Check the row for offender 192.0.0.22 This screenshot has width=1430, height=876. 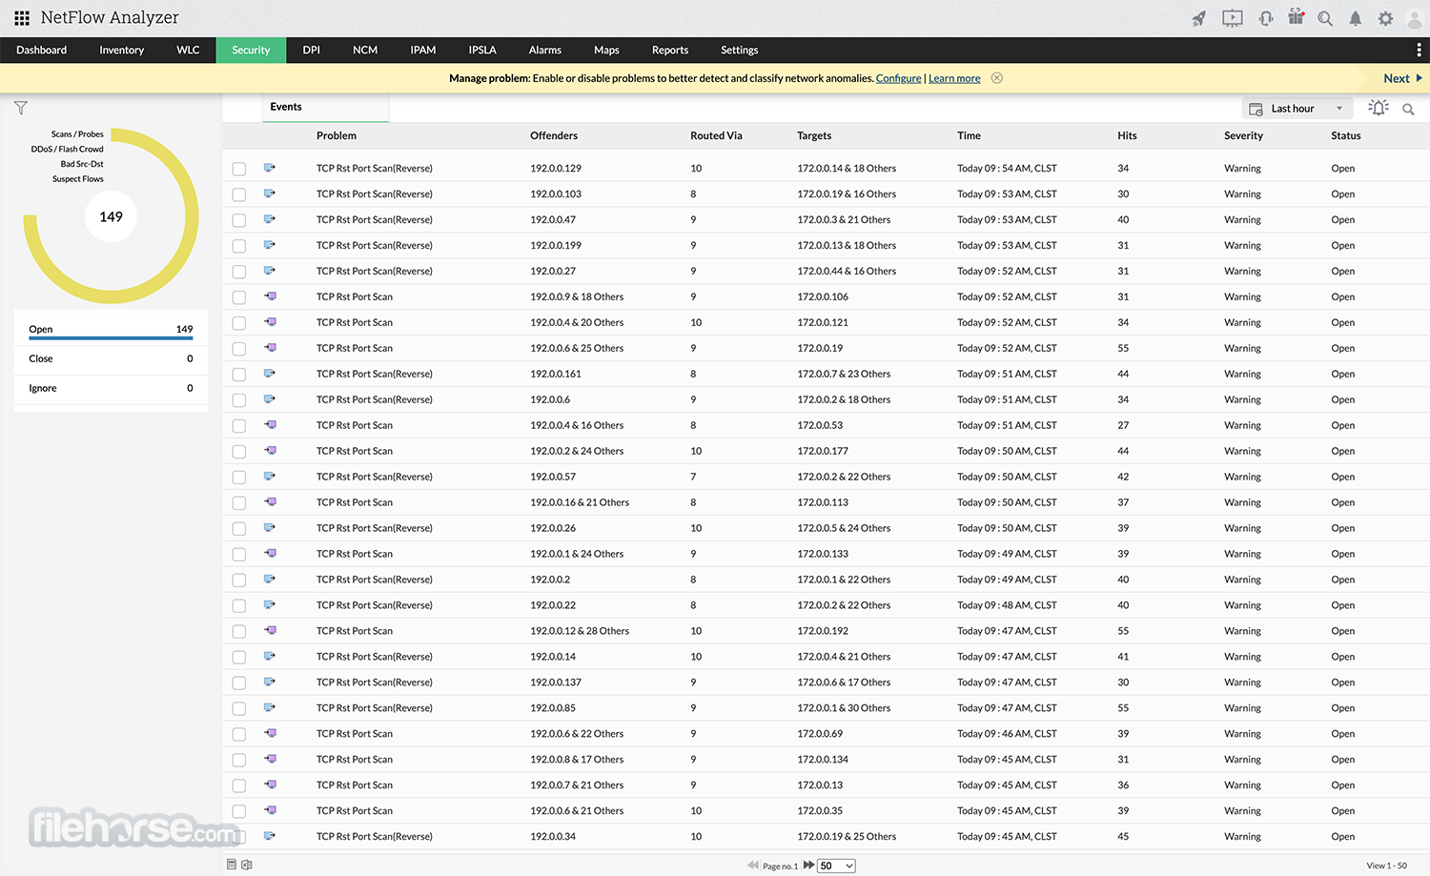coord(239,606)
